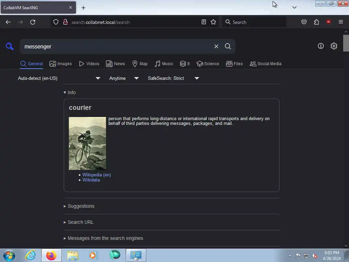The image size is (349, 262).
Task: Select the General search tab
Action: [31, 64]
